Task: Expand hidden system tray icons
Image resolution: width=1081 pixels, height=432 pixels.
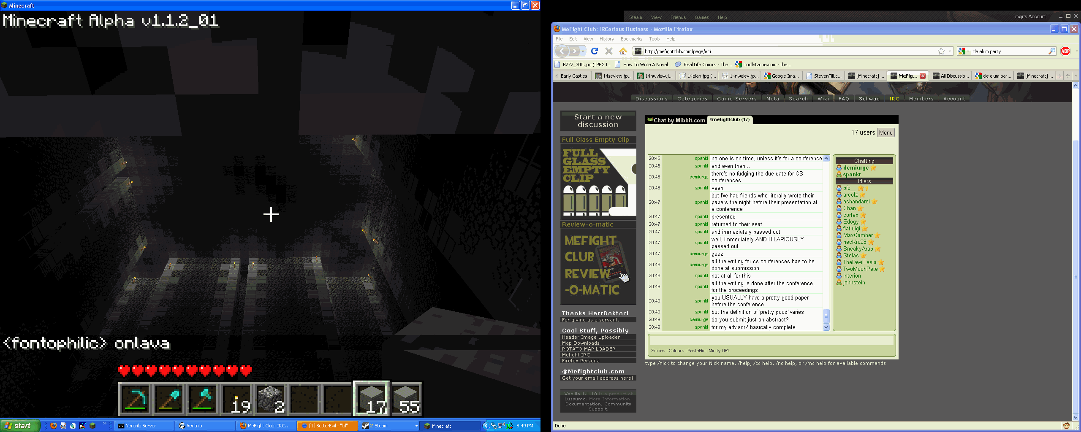Action: tap(486, 426)
